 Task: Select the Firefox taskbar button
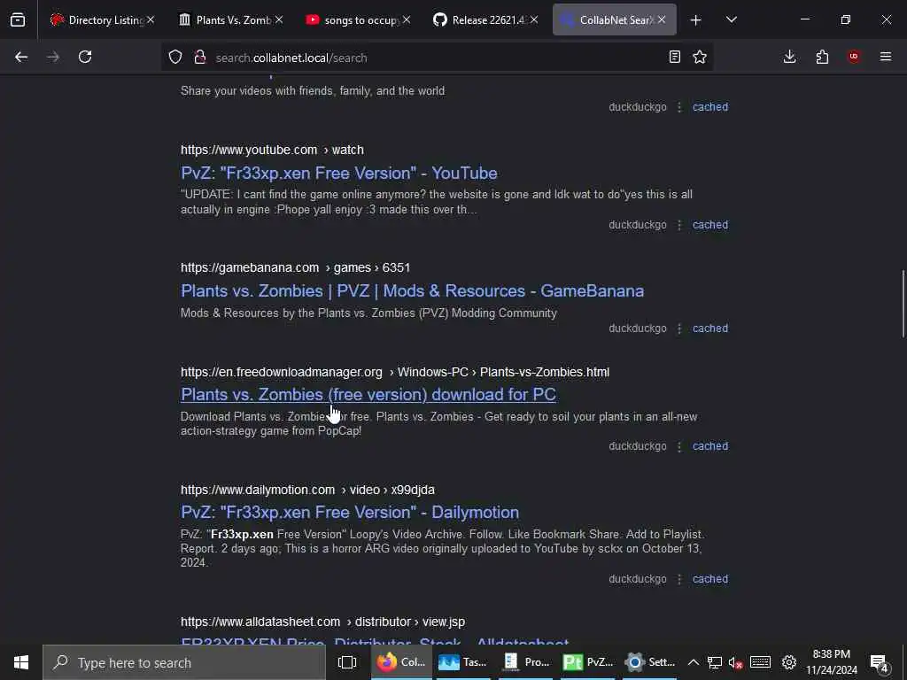pos(401,662)
